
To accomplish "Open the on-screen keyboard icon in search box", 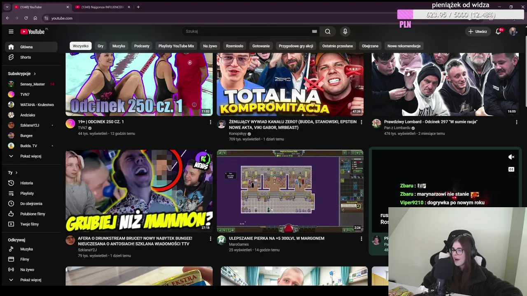I will click(x=315, y=31).
